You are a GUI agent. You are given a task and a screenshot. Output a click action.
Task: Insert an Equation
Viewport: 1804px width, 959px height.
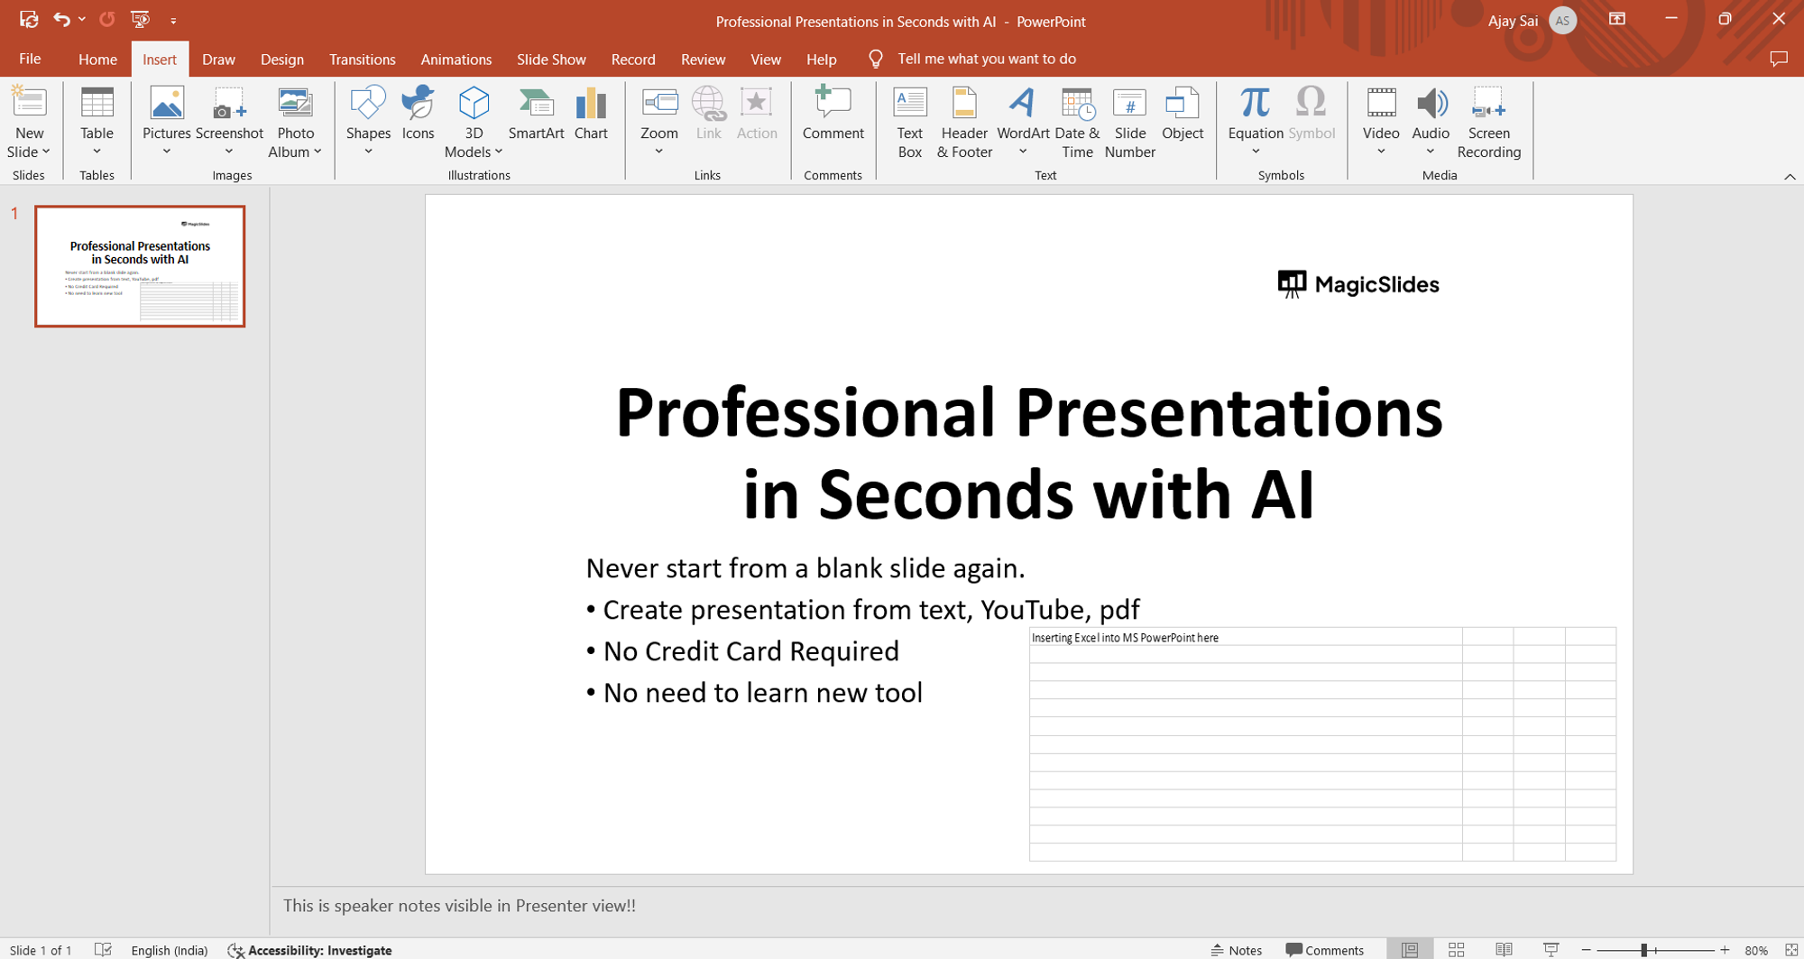tap(1255, 122)
